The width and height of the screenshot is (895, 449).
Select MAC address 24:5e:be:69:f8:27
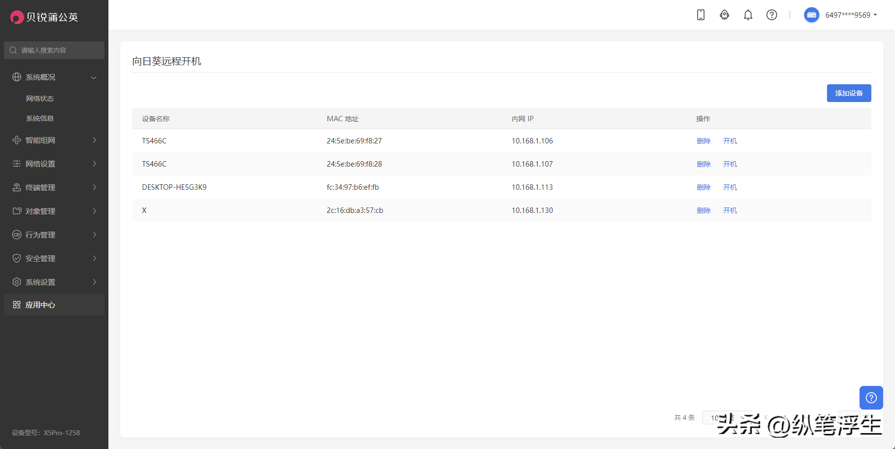click(354, 141)
